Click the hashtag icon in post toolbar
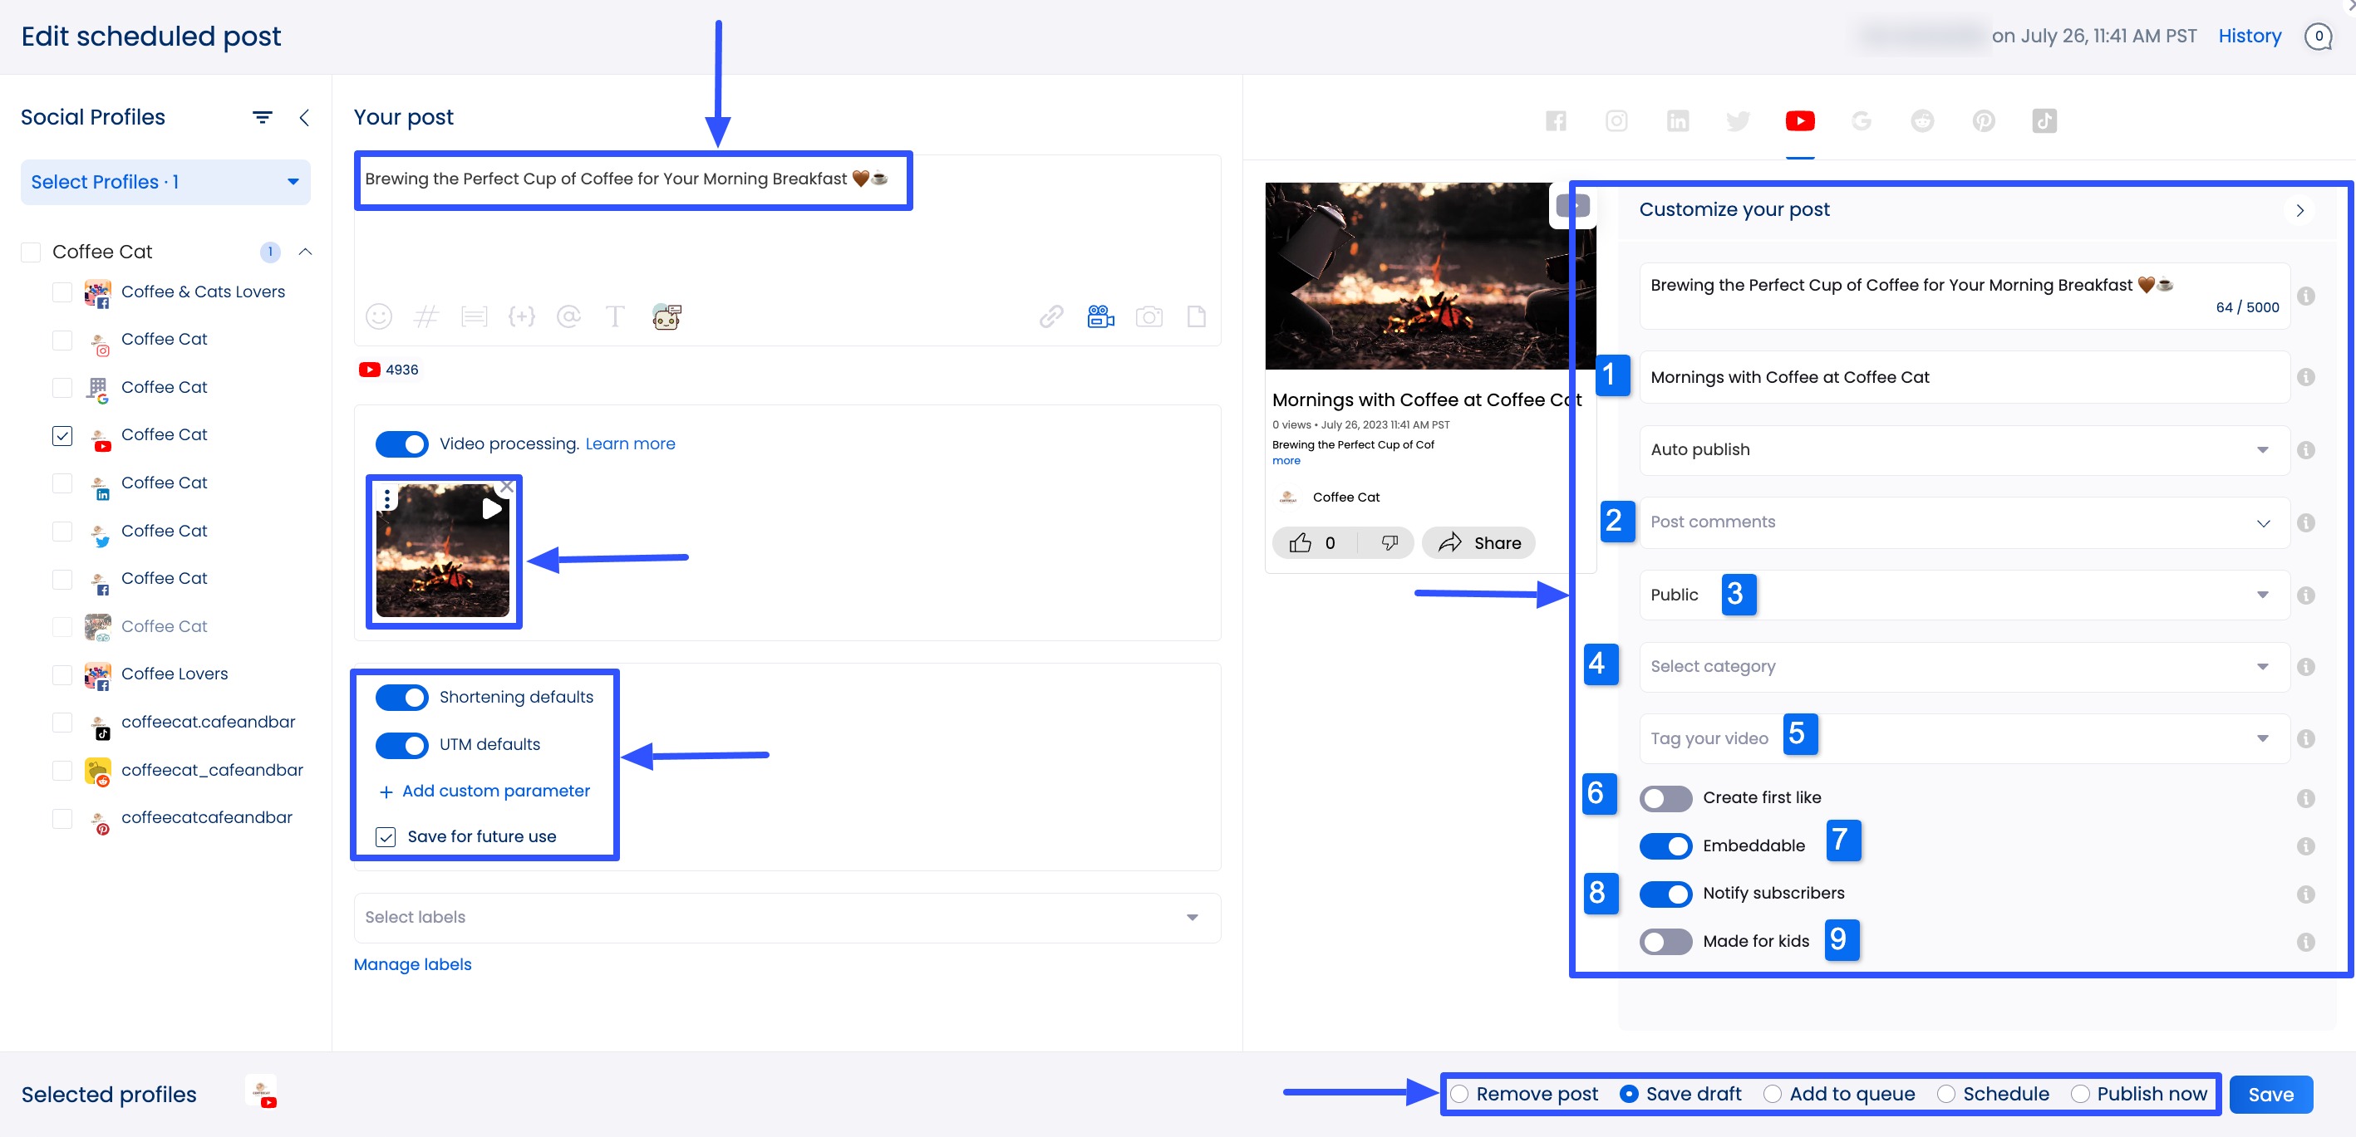Screen dimensions: 2356x1137 pyautogui.click(x=426, y=316)
